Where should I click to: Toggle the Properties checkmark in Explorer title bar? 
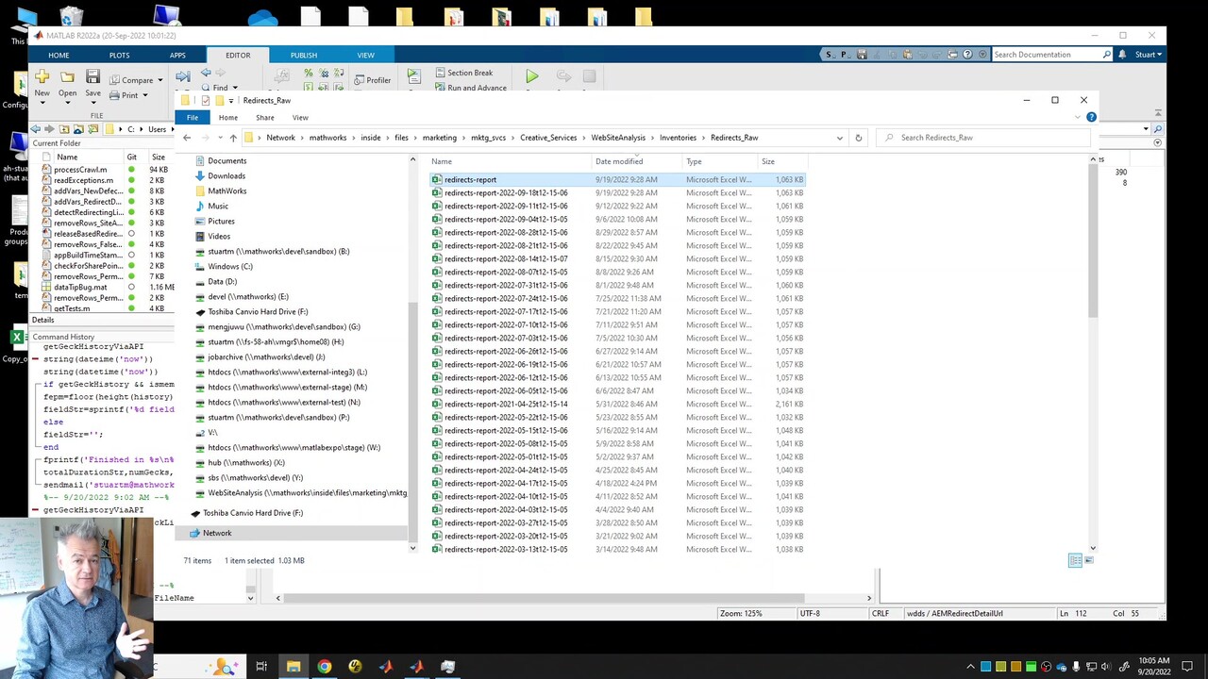pyautogui.click(x=206, y=100)
